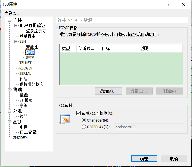Screen dimensions: 192x167
Task: Open 代理 settings
Action: pyautogui.click(x=24, y=79)
